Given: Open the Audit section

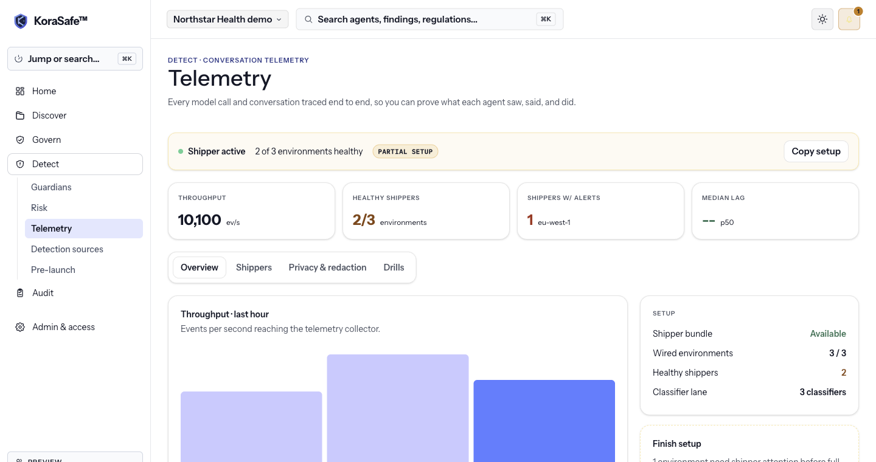Looking at the screenshot, I should [75, 293].
